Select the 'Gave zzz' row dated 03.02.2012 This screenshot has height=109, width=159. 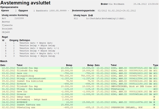79,73
